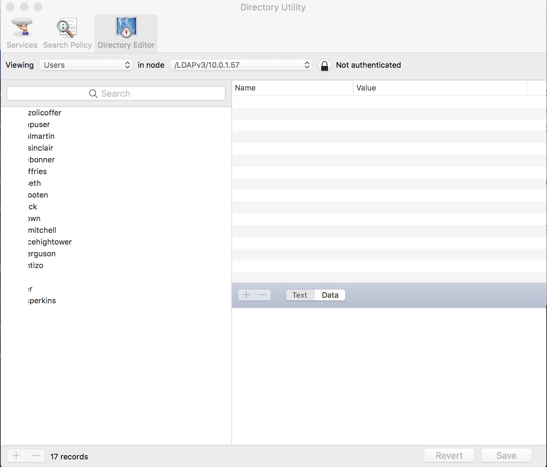
Task: Select the record ending in bonner
Action: click(116, 160)
